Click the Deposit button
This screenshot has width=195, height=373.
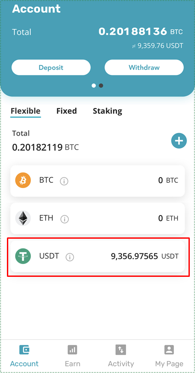(51, 68)
